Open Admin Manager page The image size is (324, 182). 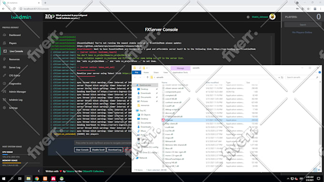coord(17,92)
